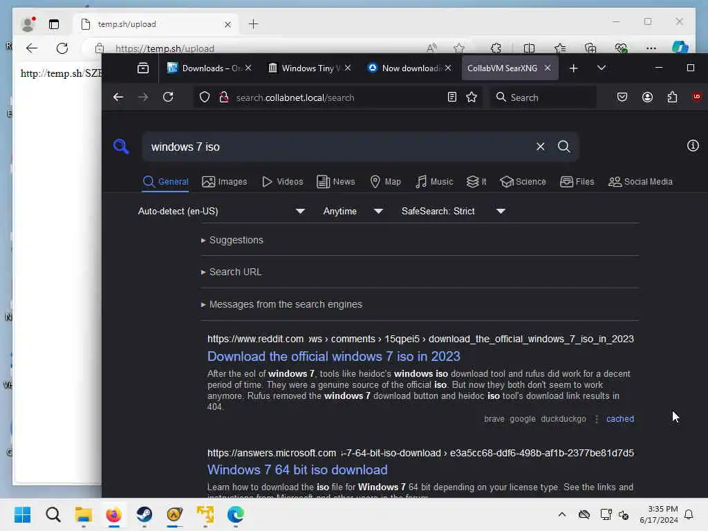The image size is (708, 531).
Task: Click the Firefox Search box
Action: (543, 97)
